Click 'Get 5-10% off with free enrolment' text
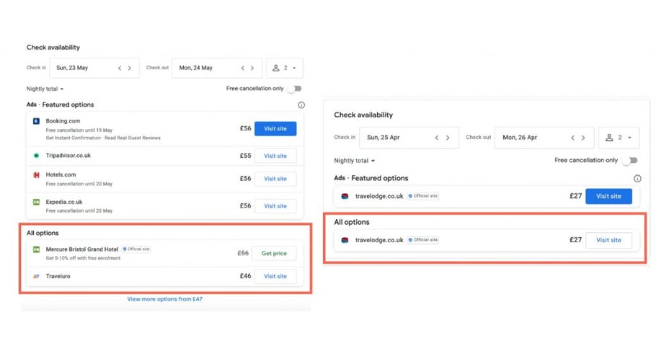Screen dimensions: 656x364 (83, 258)
